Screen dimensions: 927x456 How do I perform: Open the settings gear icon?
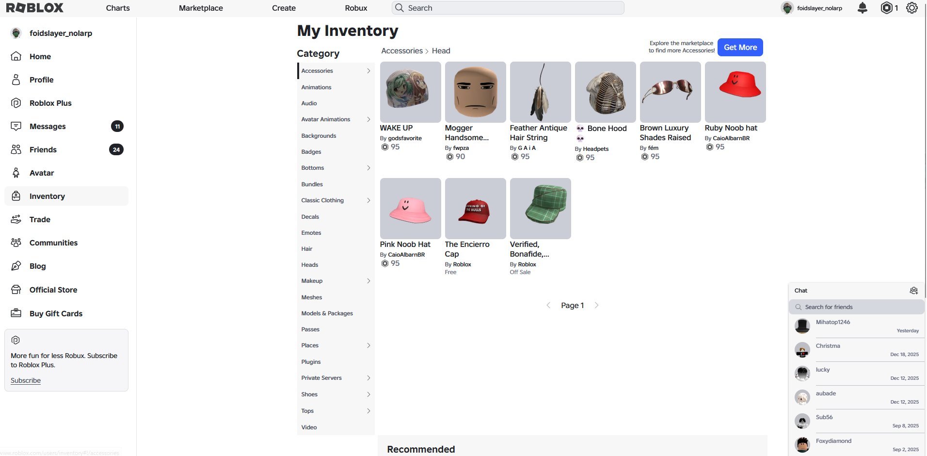(912, 8)
